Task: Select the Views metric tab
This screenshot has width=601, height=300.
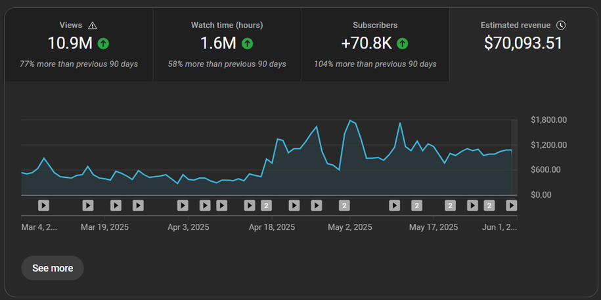Action: pos(79,45)
